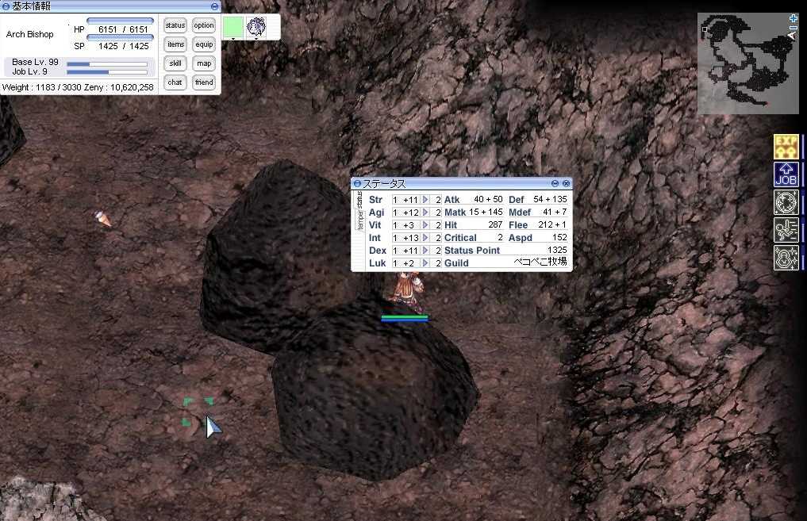Click the Flee value 212 + 1

point(552,224)
